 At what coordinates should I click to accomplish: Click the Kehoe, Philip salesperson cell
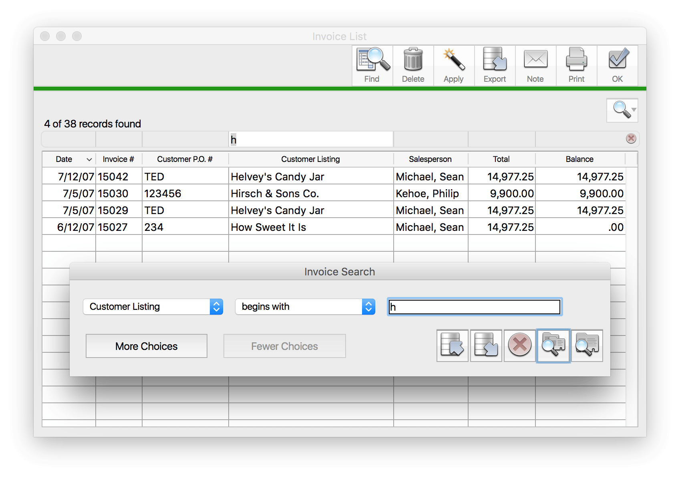431,193
